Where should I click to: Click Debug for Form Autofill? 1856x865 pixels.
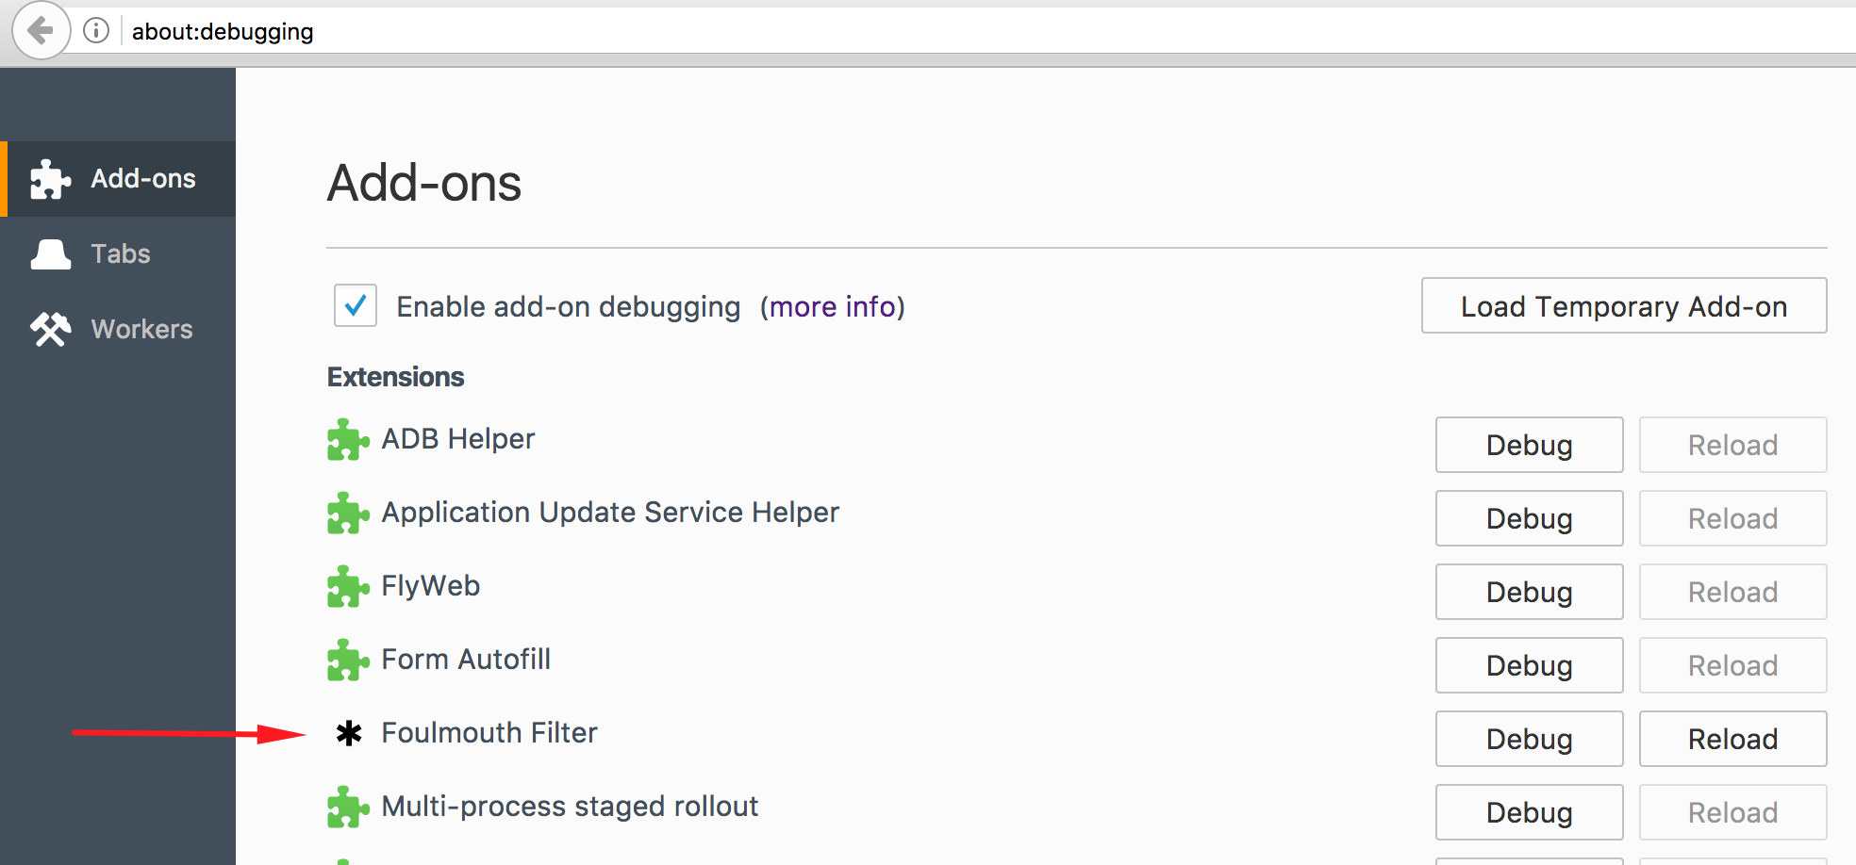click(1530, 665)
